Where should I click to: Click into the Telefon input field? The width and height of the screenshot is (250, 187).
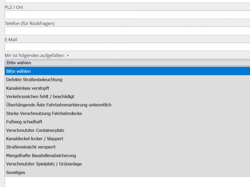(x=127, y=31)
